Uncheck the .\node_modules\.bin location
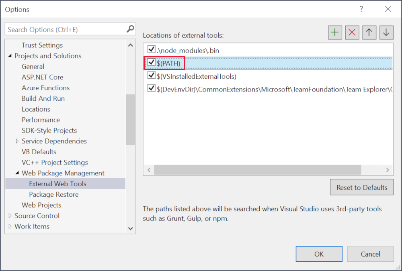This screenshot has height=271, width=402. (151, 49)
